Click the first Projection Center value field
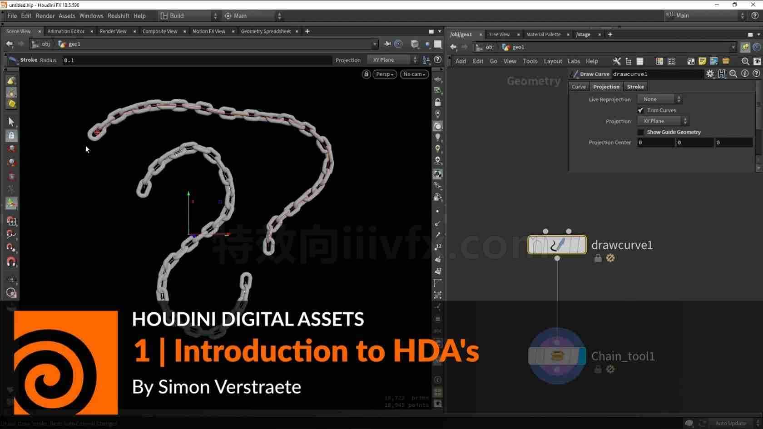The image size is (763, 429). click(655, 143)
